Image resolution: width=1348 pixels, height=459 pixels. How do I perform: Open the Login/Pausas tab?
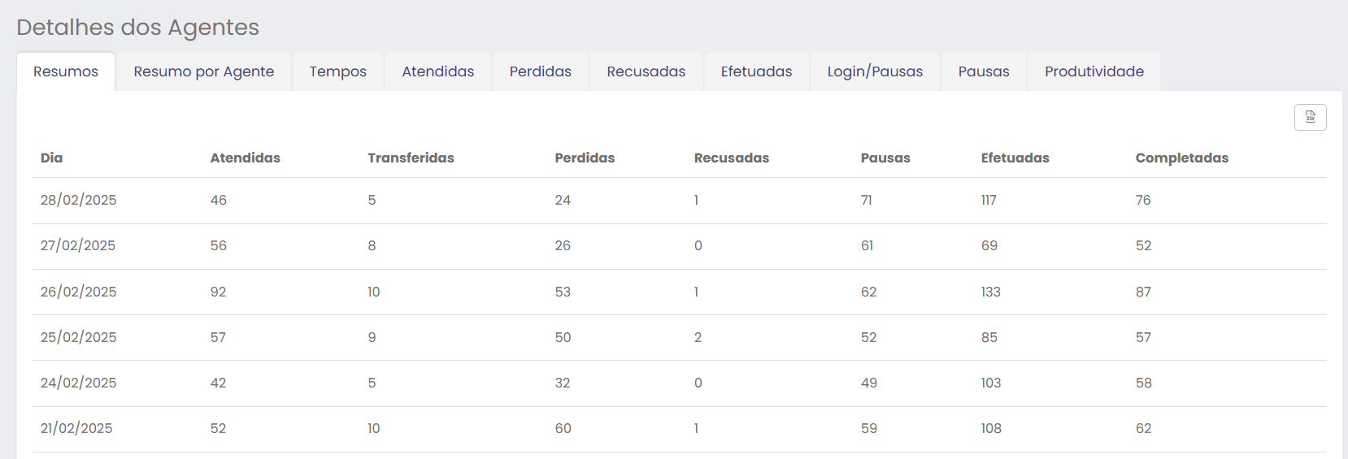coord(875,71)
